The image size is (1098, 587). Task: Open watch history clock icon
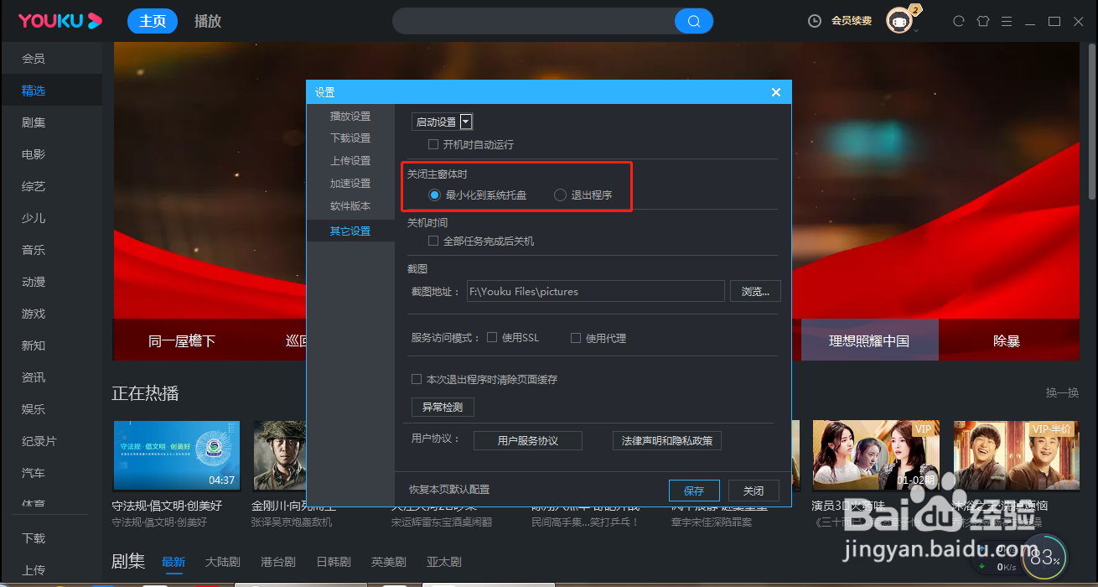coord(814,21)
